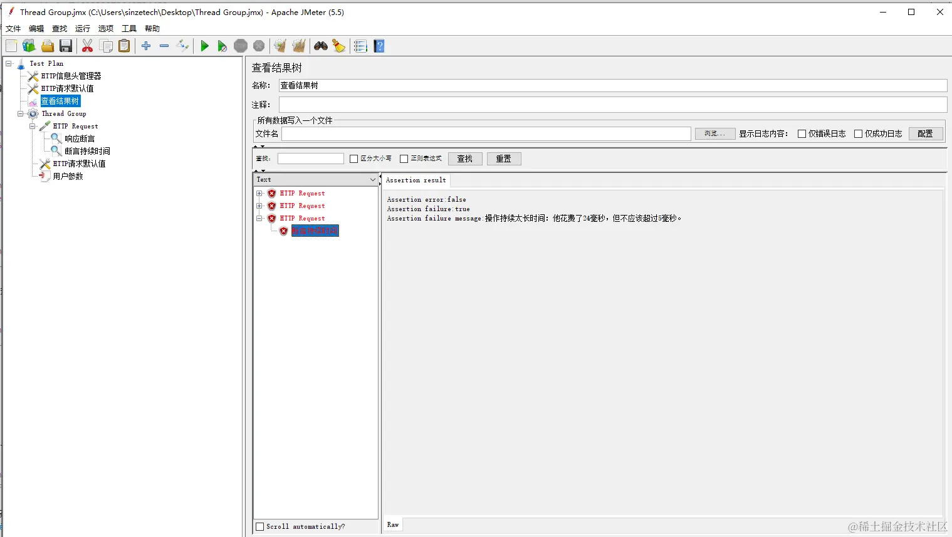Screen dimensions: 952x537
Task: Enable the 仅成功日志 checkbox
Action: [858, 133]
